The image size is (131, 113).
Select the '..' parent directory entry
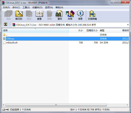point(7,35)
